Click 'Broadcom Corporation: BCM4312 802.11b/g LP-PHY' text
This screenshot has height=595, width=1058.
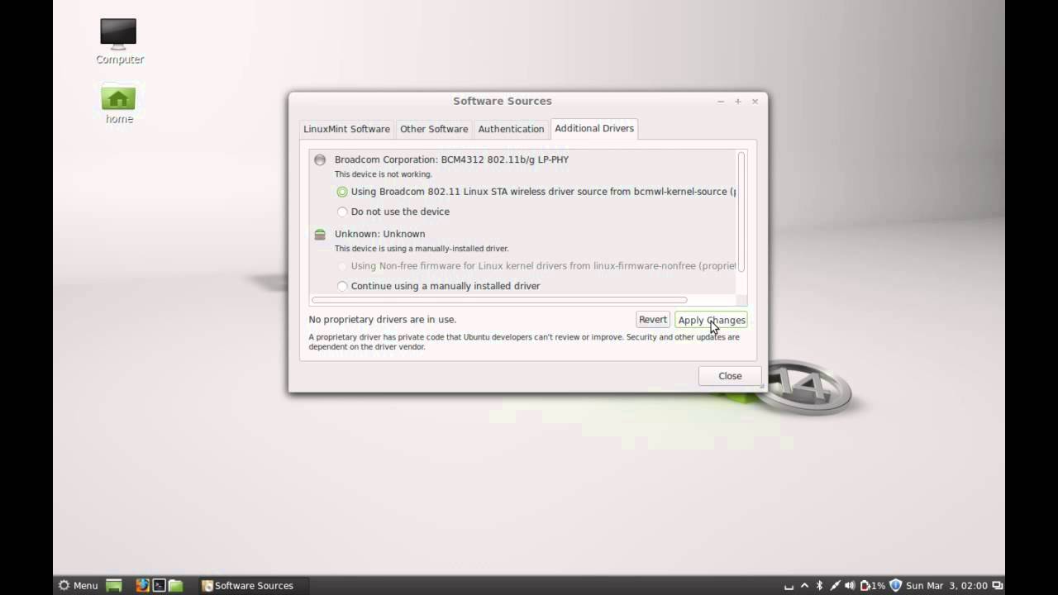(451, 159)
